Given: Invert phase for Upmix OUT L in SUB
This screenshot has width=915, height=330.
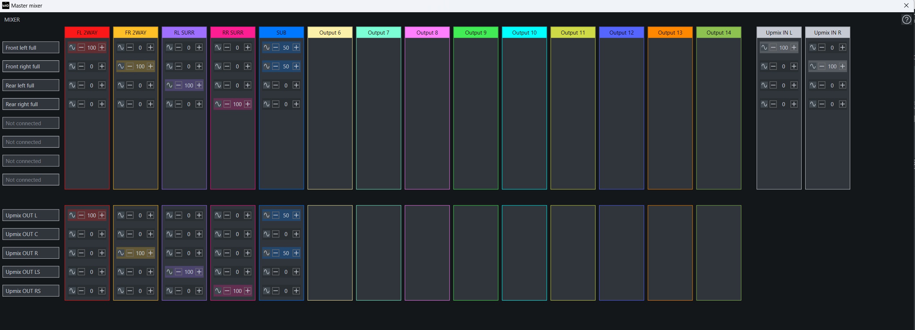Looking at the screenshot, I should tap(267, 215).
